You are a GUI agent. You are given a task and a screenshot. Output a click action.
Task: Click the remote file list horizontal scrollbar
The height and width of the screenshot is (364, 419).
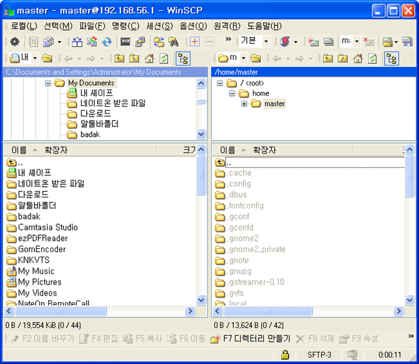click(x=268, y=311)
